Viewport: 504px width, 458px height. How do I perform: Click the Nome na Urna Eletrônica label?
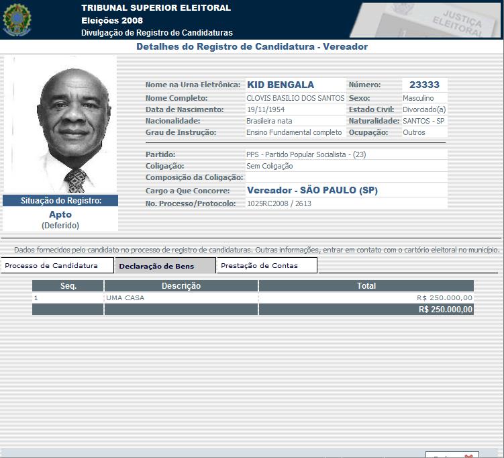(193, 85)
